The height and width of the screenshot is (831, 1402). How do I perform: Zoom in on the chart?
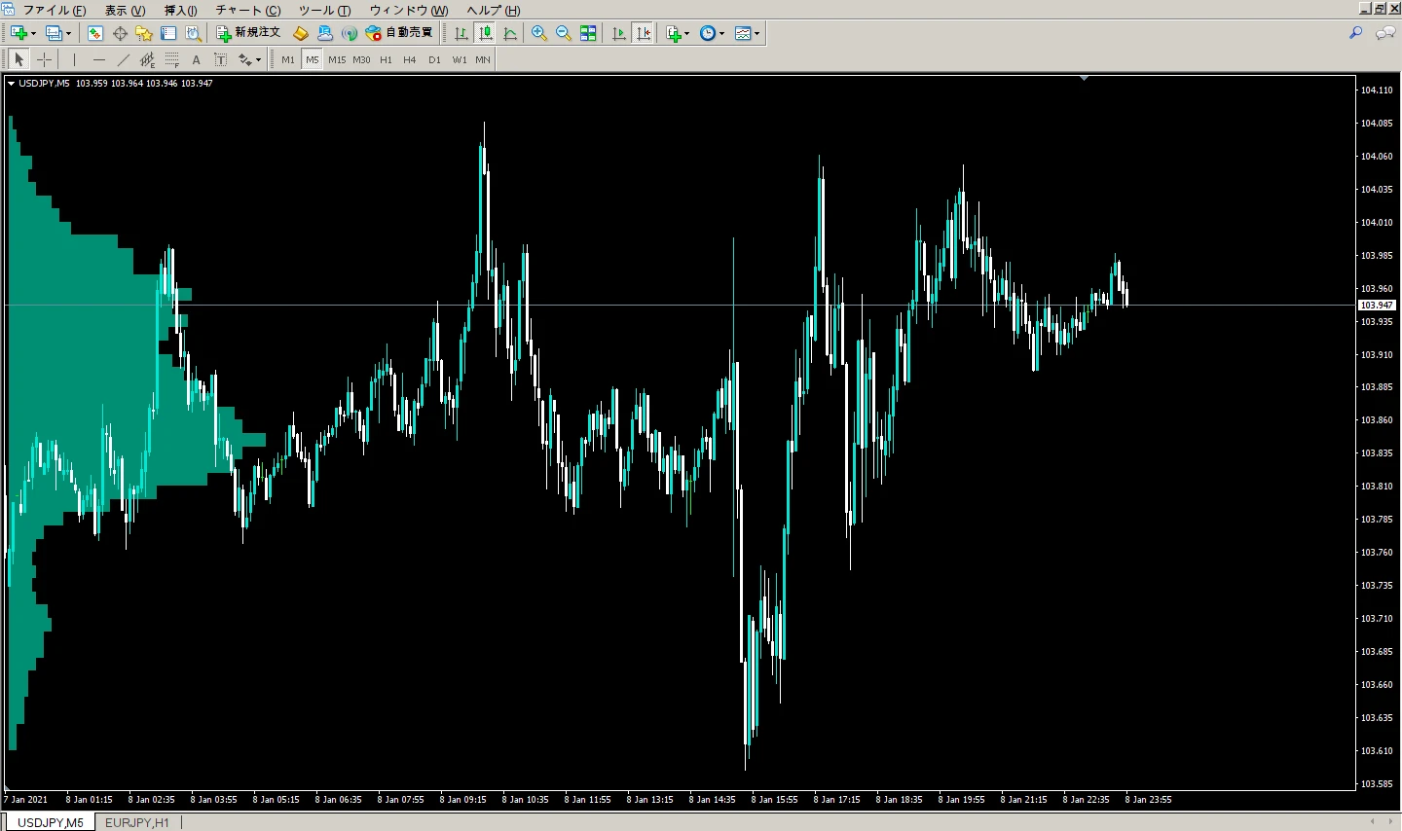(538, 33)
